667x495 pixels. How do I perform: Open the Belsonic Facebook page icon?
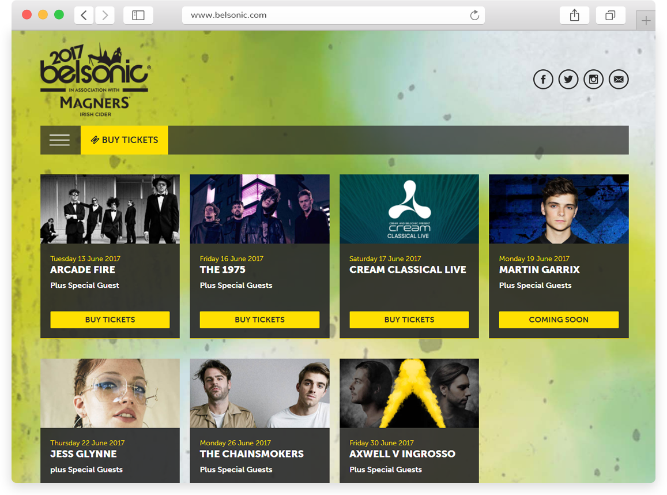543,80
